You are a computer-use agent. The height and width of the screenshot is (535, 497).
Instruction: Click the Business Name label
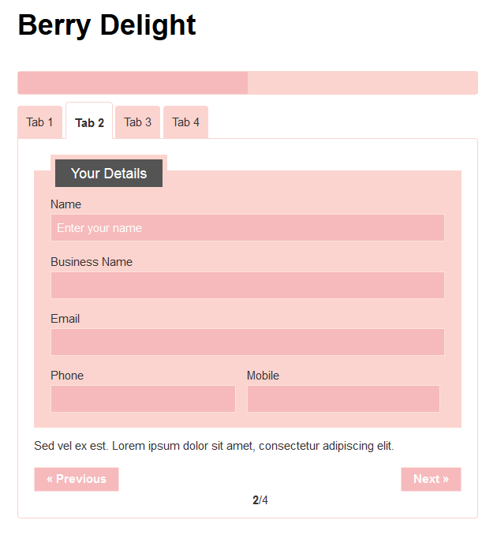click(x=92, y=262)
